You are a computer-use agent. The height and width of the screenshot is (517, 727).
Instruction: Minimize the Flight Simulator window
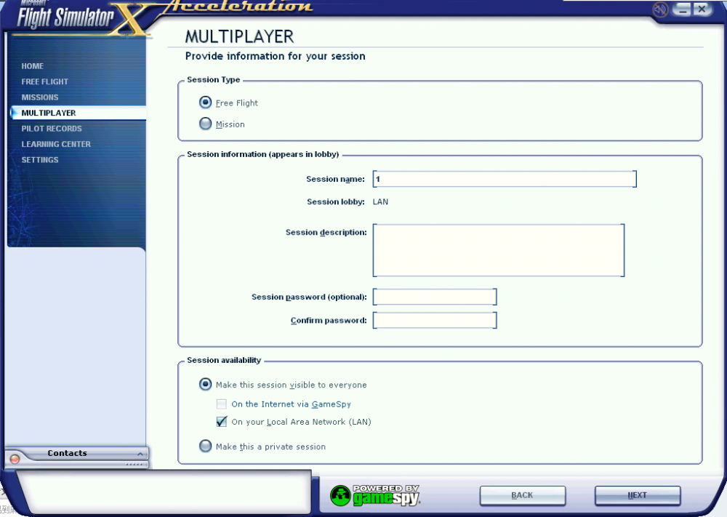coord(682,9)
